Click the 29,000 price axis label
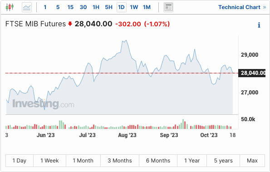This screenshot has width=270, height=172. tap(250, 55)
